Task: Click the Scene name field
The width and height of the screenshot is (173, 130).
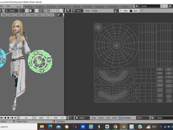Action: point(150,6)
